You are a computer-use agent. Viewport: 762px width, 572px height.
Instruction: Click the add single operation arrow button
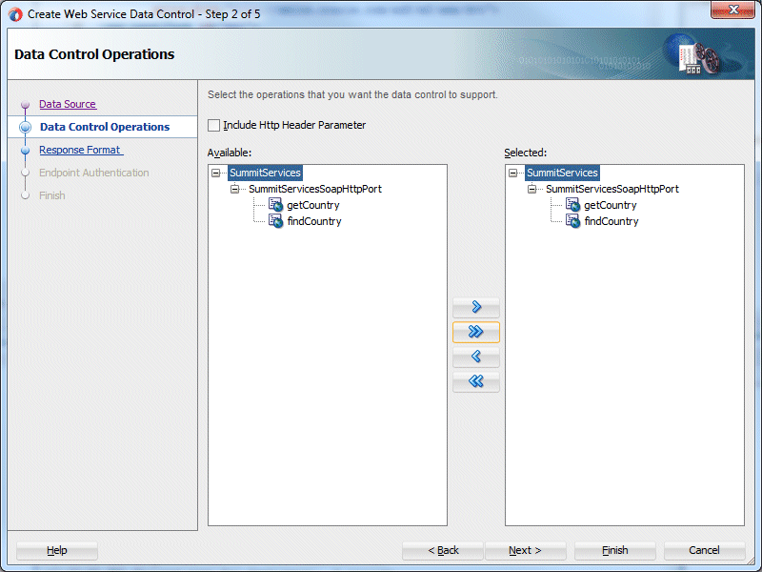(x=475, y=307)
